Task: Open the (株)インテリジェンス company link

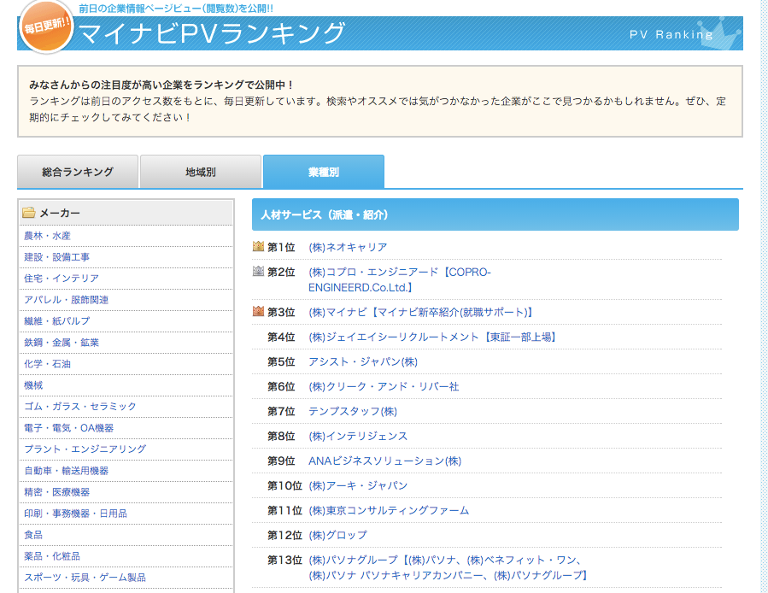Action: (358, 436)
